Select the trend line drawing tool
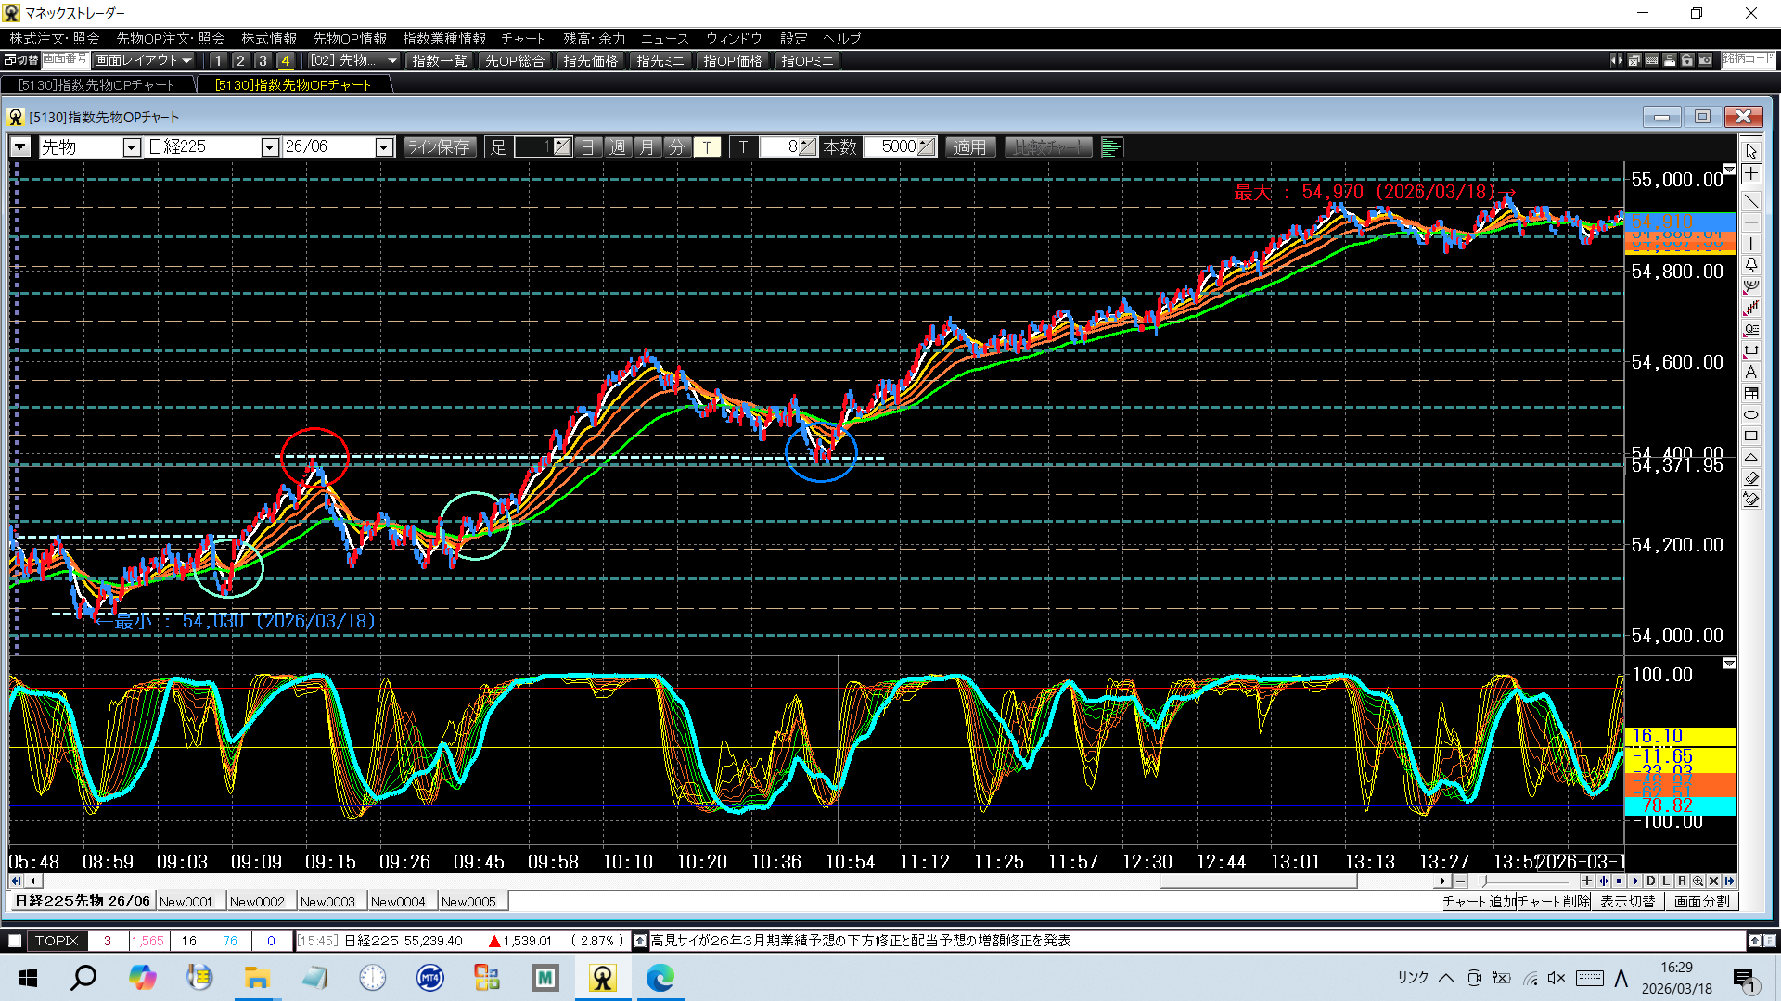 pyautogui.click(x=1751, y=201)
